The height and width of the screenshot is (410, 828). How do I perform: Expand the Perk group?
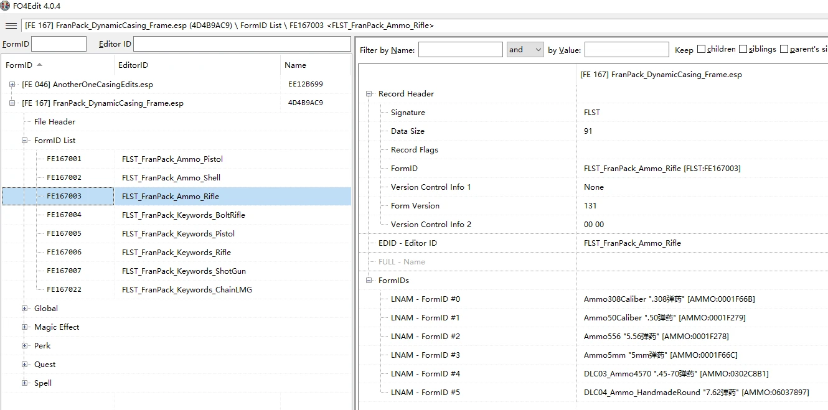click(25, 345)
